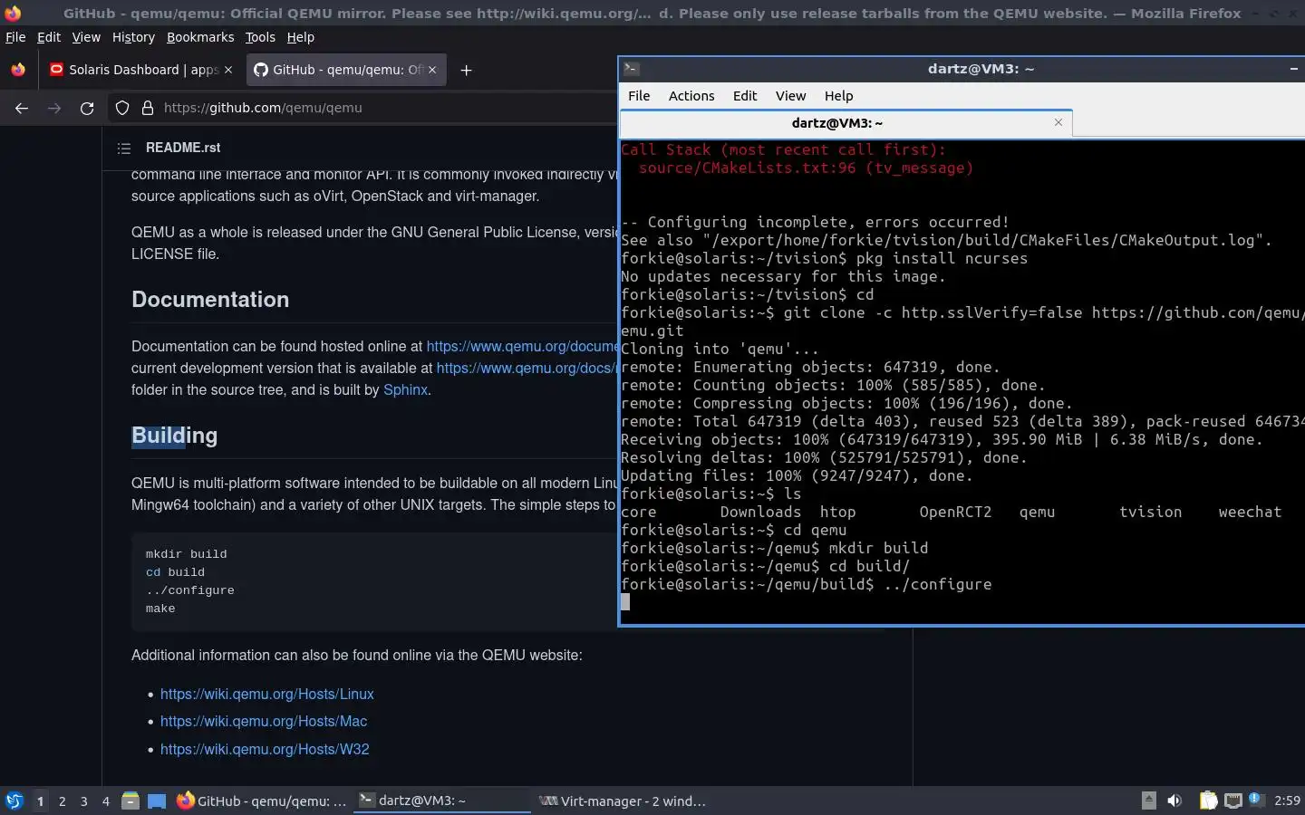Click the clock showing 2:59
Screen dimensions: 1305x815
click(1287, 801)
